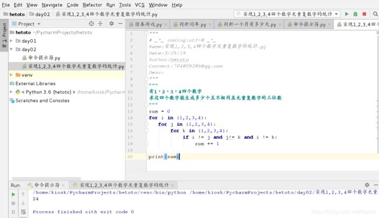
Task: Open the Run menu
Action: point(110,5)
